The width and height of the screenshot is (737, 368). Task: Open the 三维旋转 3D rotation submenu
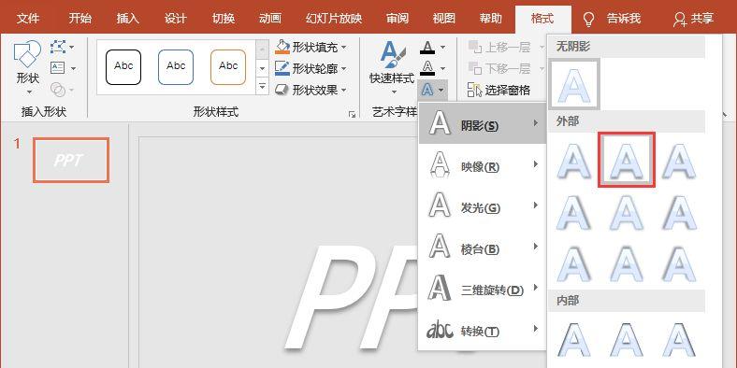click(x=483, y=290)
